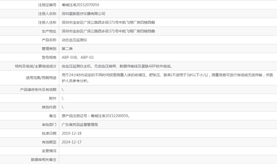Click the 变更情况 label
Screen dimensions: 277x164
[x=49, y=151]
